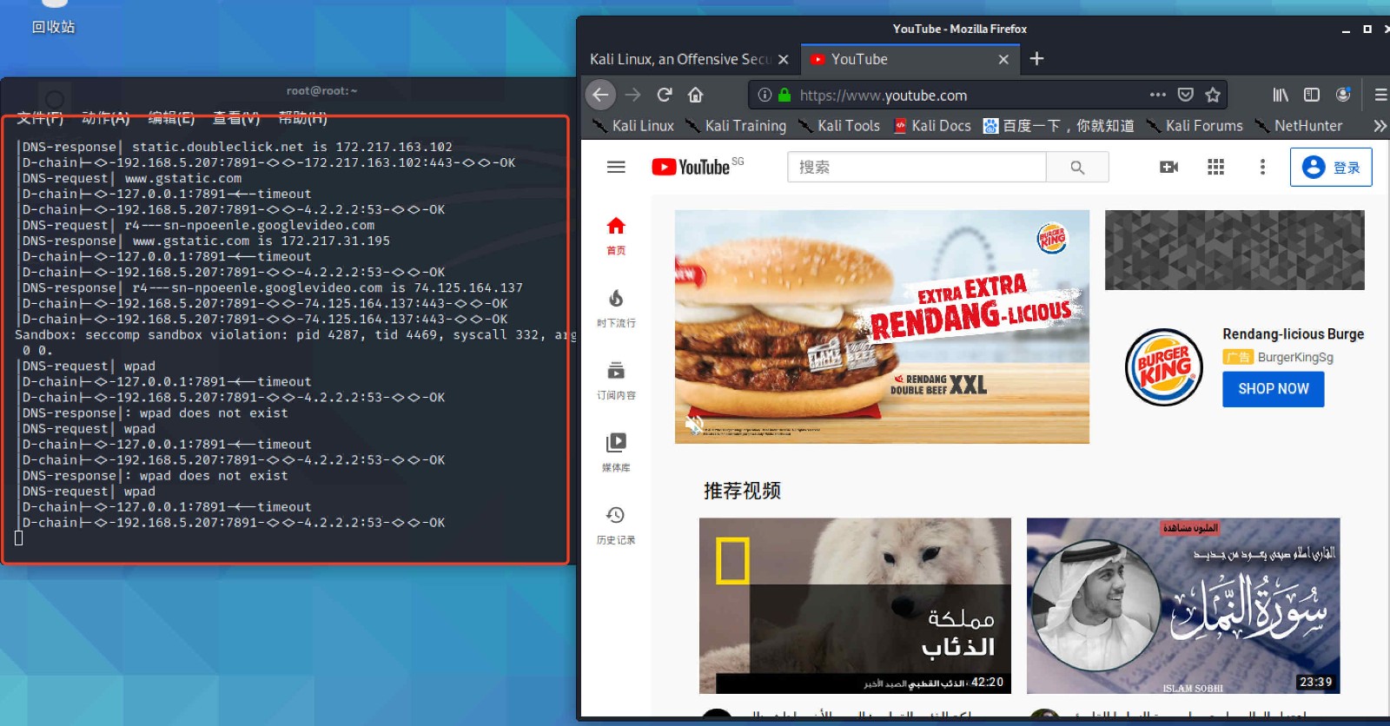The height and width of the screenshot is (726, 1390).
Task: Close the YouTube tab
Action: [1003, 59]
